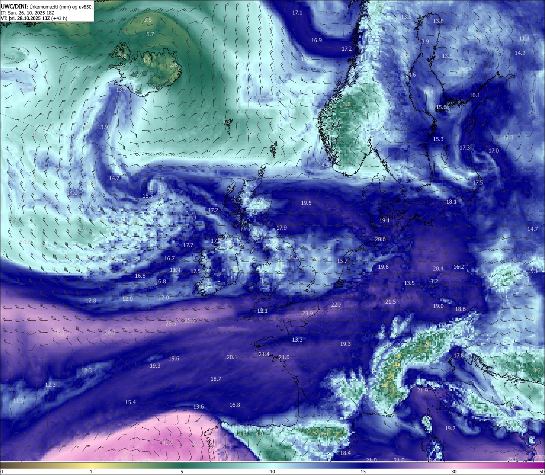Screen dimensions: 545x475
Task: Select the initial time line "IT: Sun. 26. 10. 2025 18Z"
Action: [27, 12]
